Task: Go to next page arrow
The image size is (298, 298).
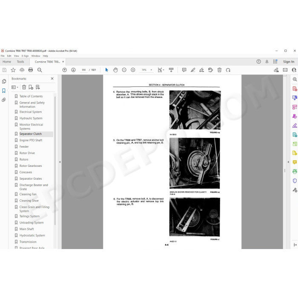Action: click(73, 70)
